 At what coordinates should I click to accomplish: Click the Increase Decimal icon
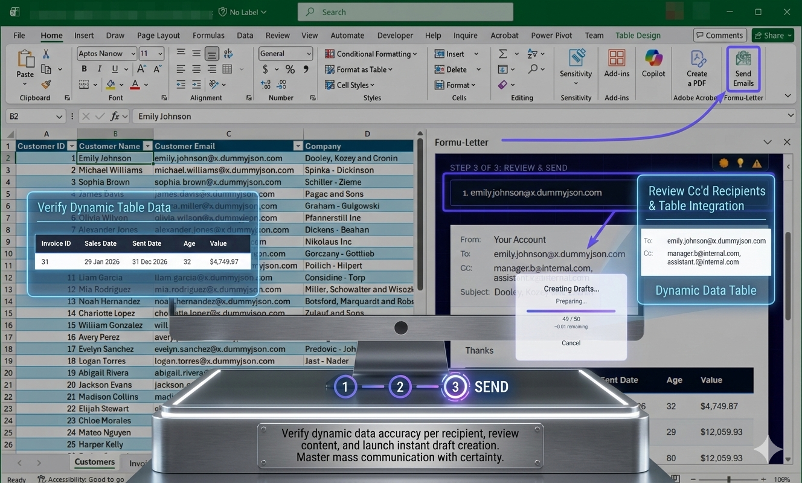pos(265,85)
